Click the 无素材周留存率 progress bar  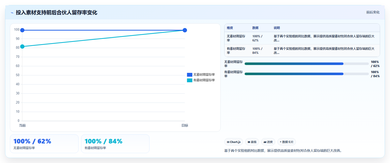coord(307,64)
